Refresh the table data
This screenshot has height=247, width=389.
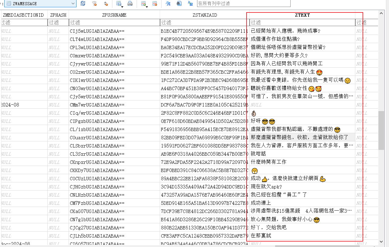(x=83, y=4)
